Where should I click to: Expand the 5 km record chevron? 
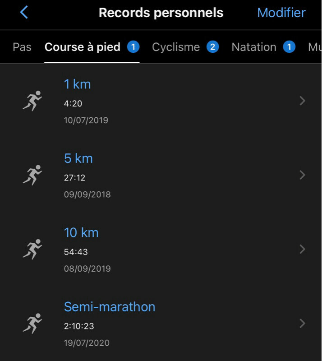(302, 175)
